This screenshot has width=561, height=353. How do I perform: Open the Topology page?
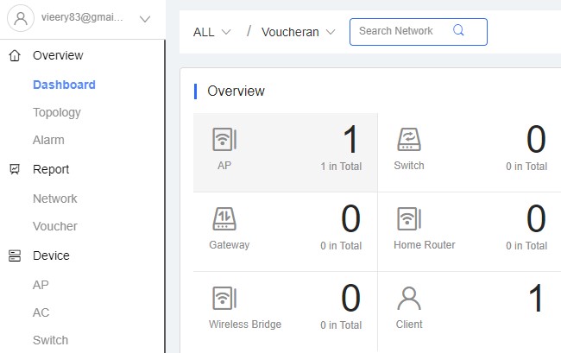point(57,112)
